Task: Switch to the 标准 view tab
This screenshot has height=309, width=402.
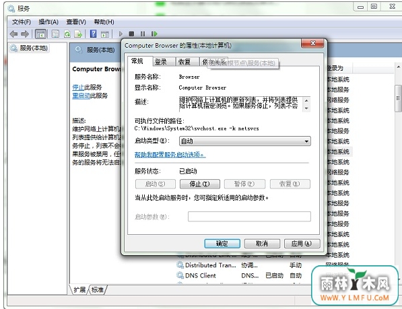Action: [97, 289]
